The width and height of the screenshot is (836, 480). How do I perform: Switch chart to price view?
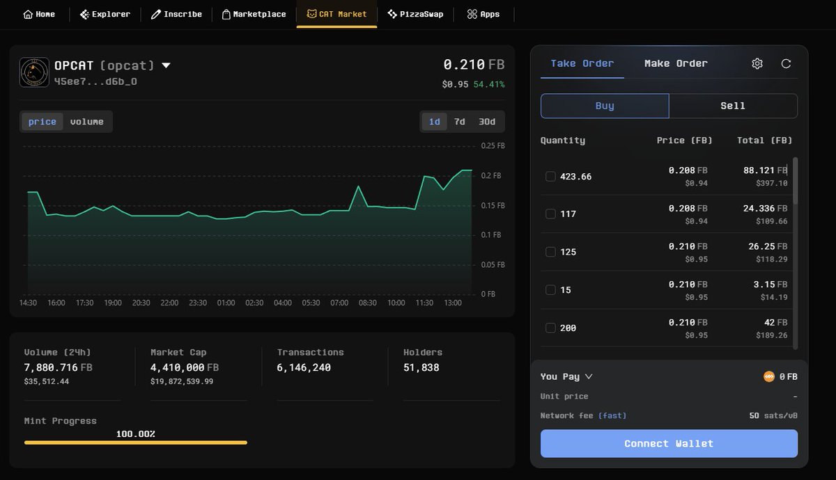42,122
